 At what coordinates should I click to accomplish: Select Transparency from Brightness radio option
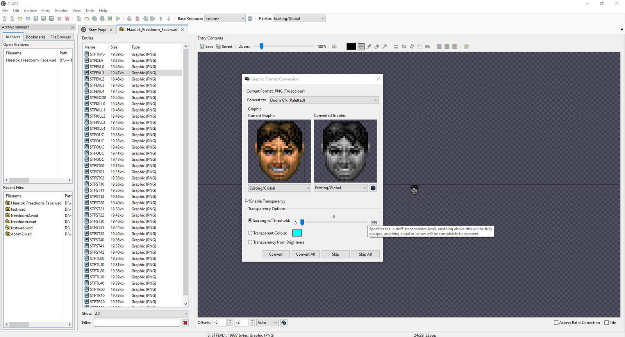[x=250, y=242]
